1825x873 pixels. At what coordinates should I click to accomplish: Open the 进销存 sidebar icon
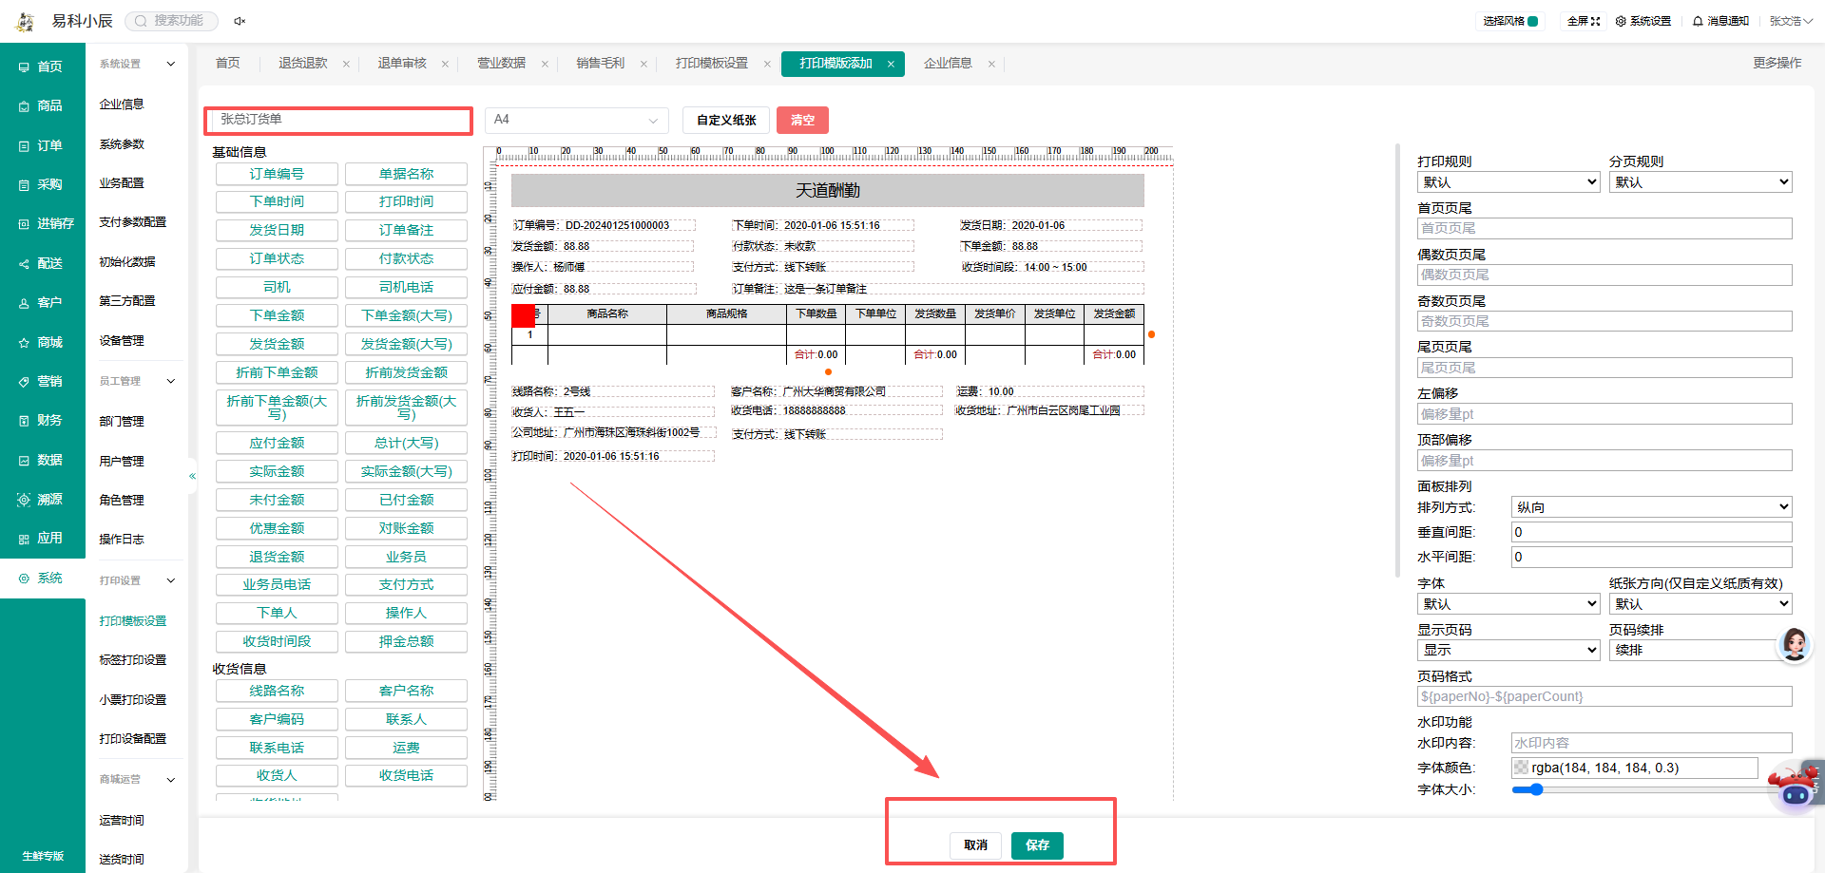(x=24, y=224)
